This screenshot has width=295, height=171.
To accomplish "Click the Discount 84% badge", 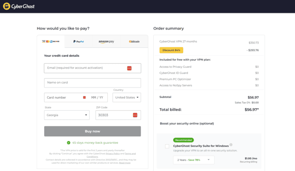I will [x=171, y=50].
